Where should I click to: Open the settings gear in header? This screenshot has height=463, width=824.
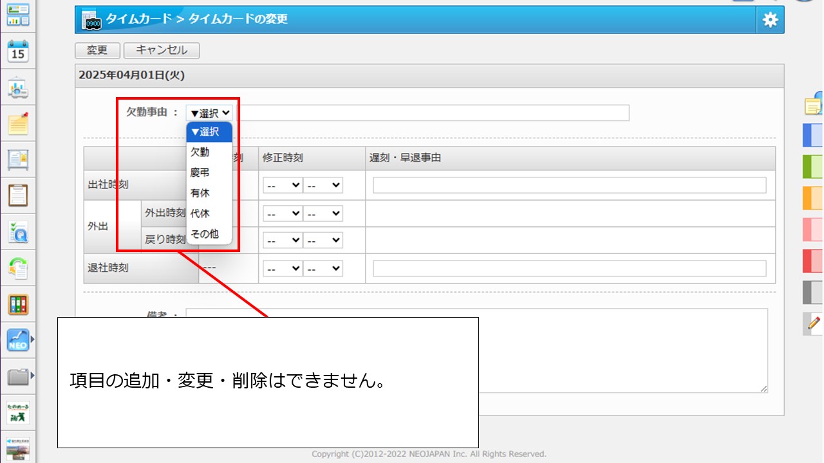(x=770, y=20)
